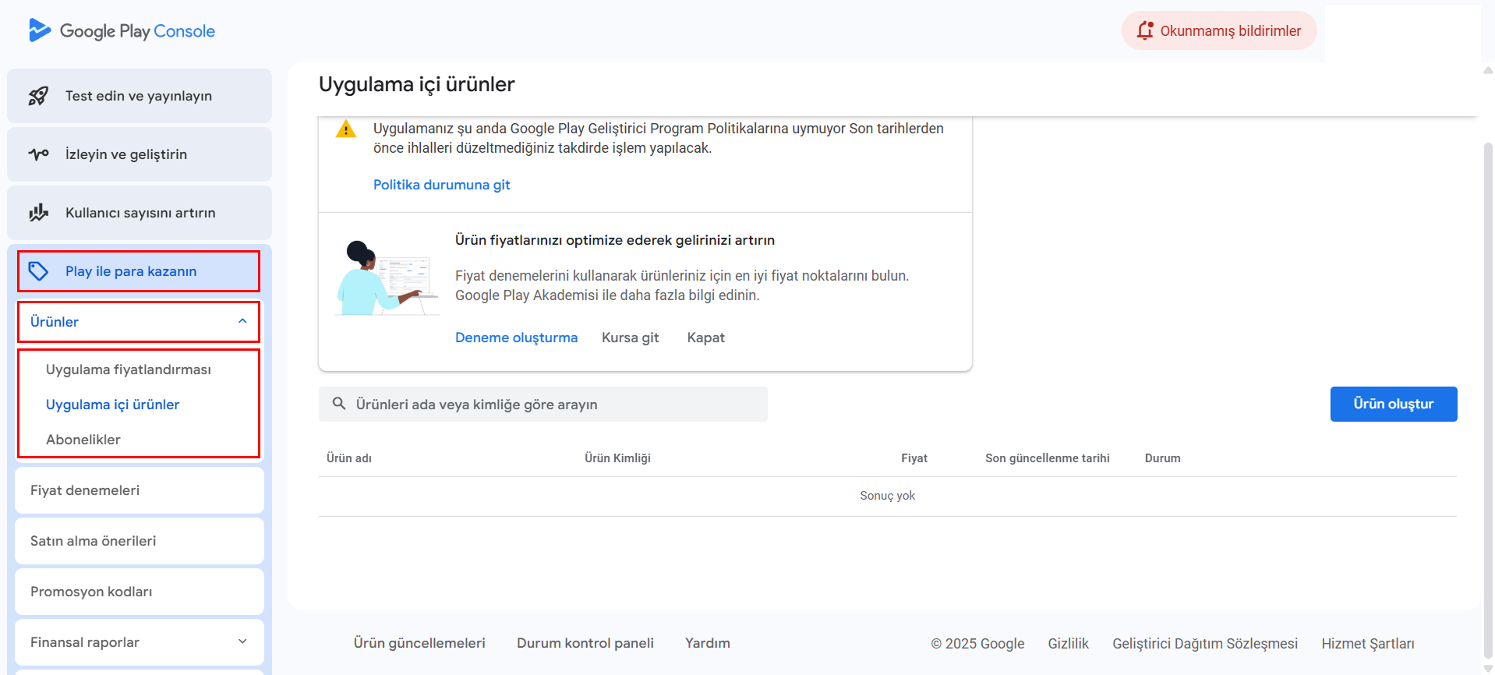The height and width of the screenshot is (675, 1495).
Task: Focus the Ürünleri ada veya kimliğe göre arayın field
Action: [543, 405]
